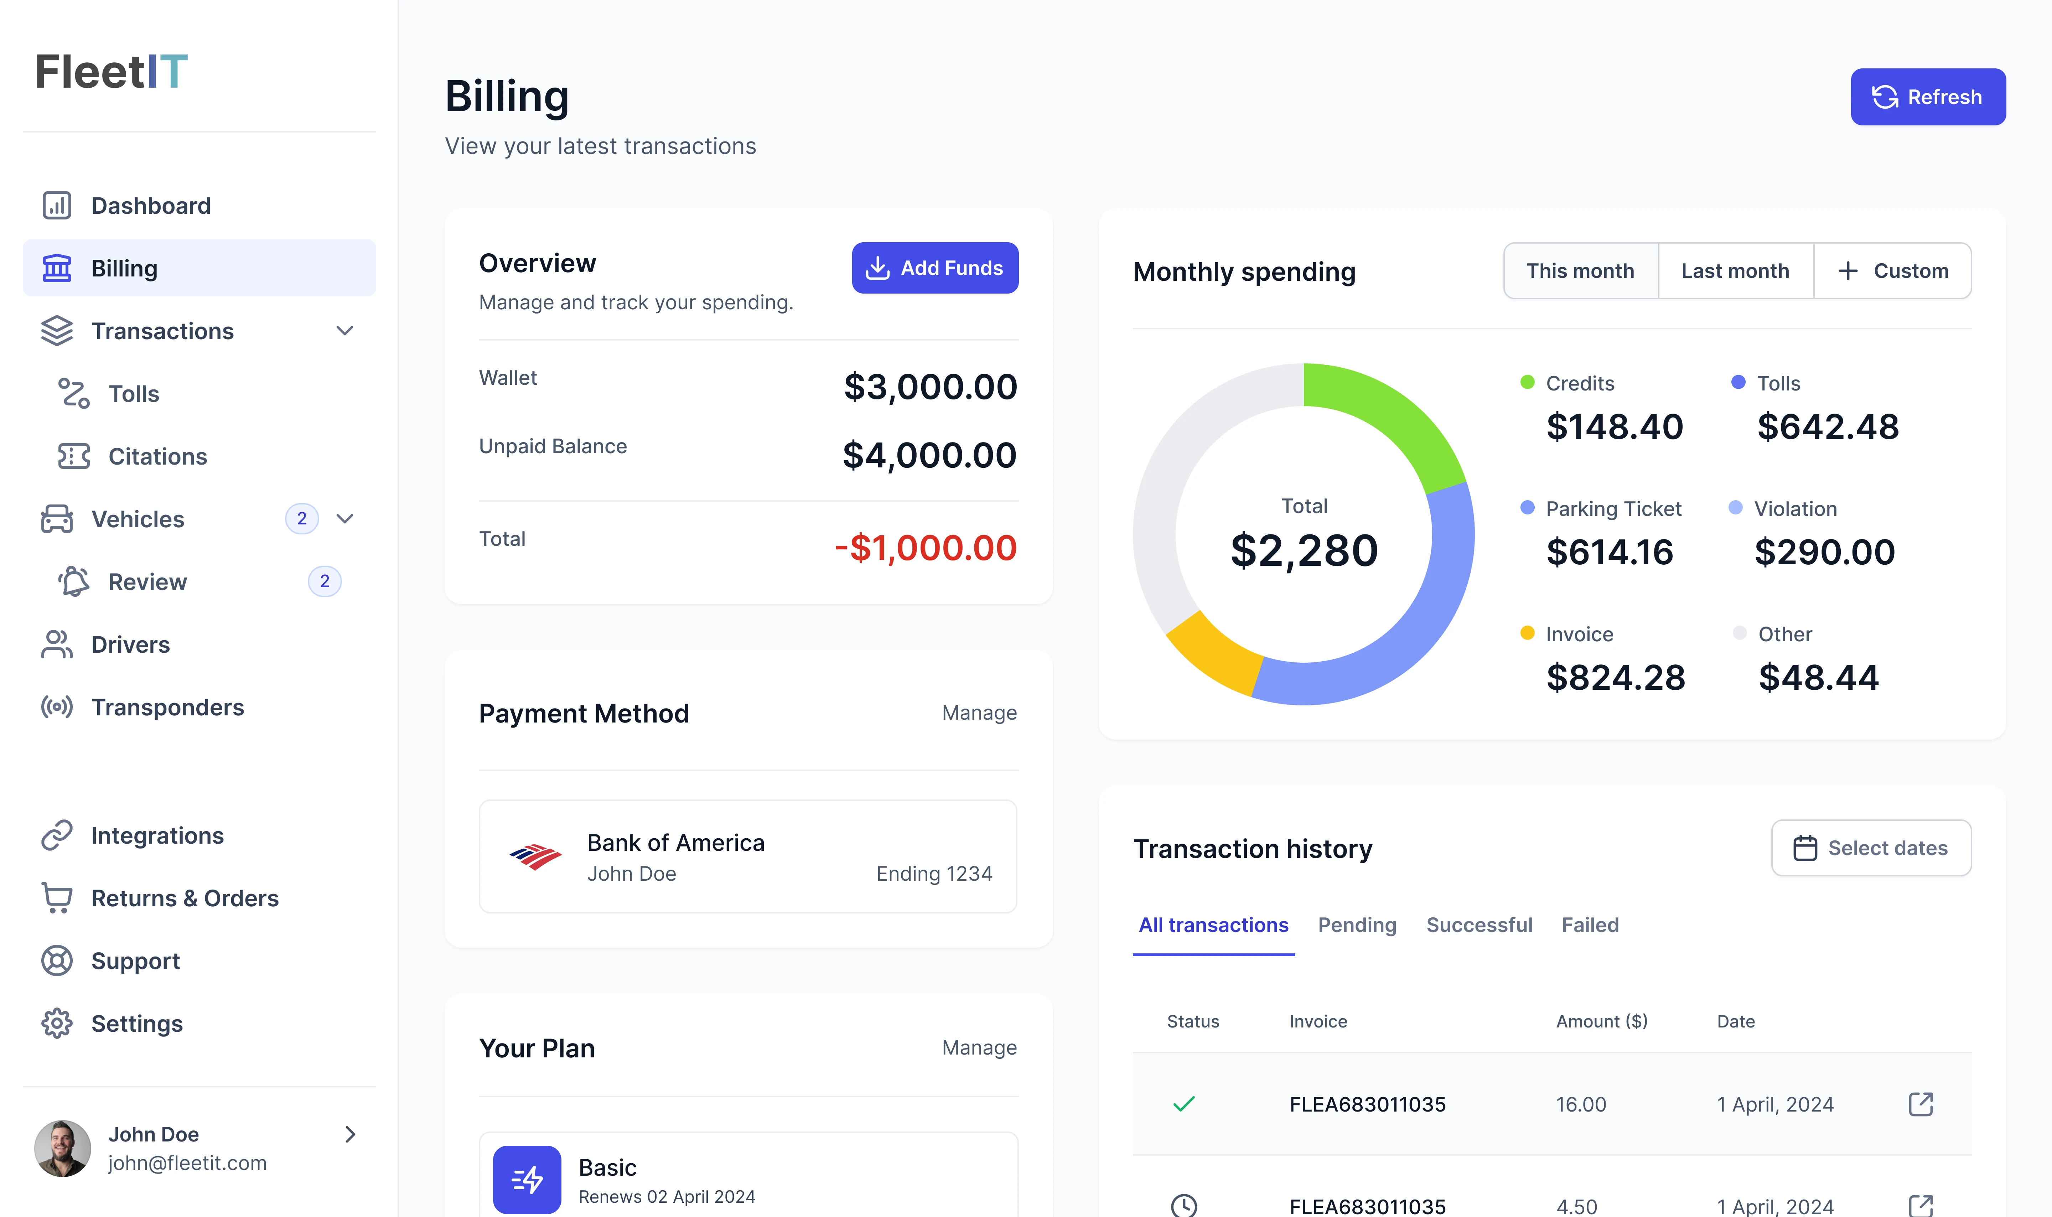Click the john@fleetit.com email text

tap(187, 1163)
